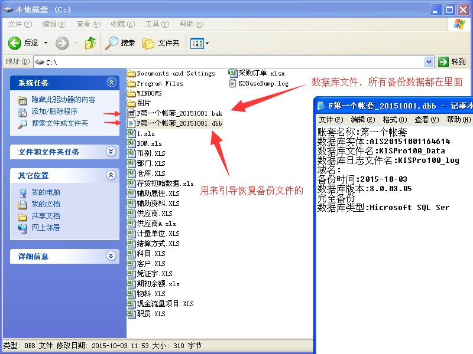473x354 pixels.
Task: Select the 1.xls file icon
Action: (131, 133)
